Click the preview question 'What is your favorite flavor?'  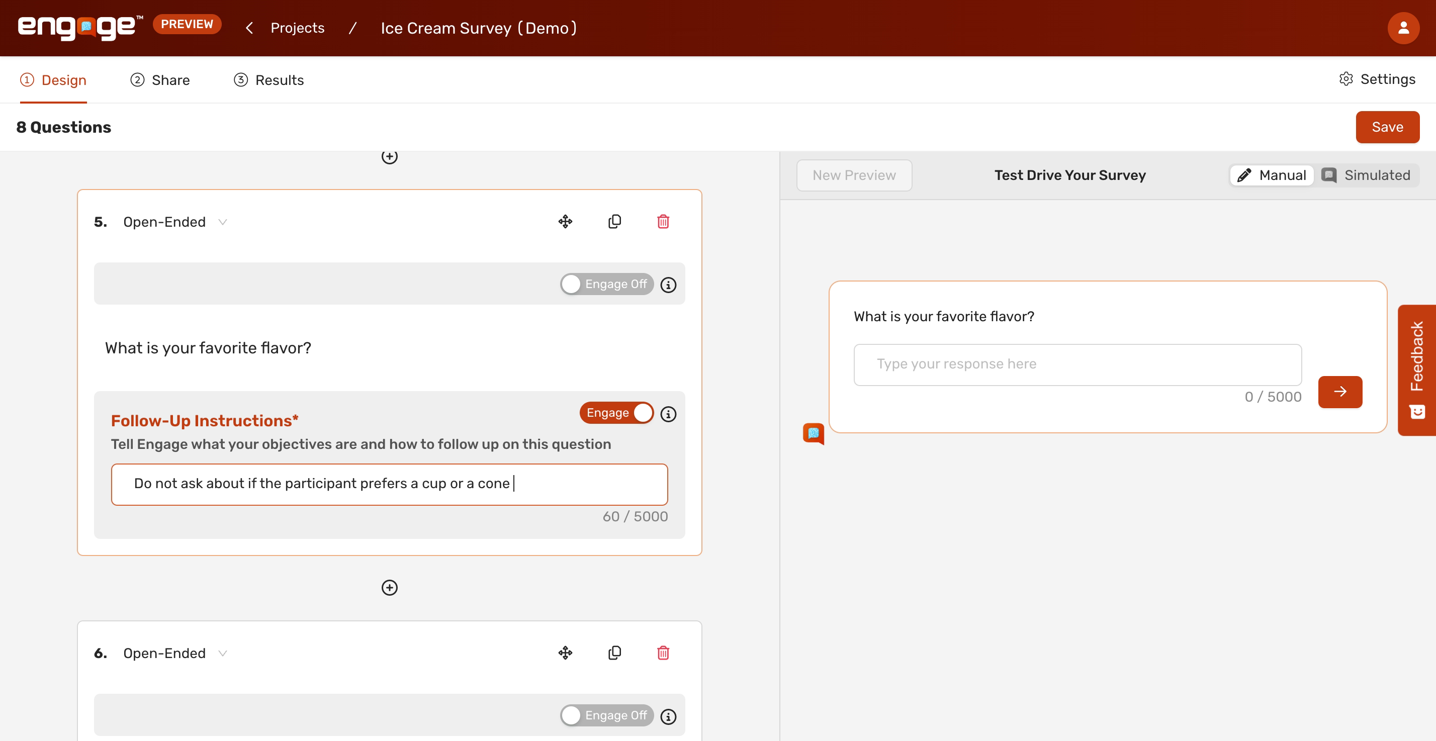[x=944, y=317]
